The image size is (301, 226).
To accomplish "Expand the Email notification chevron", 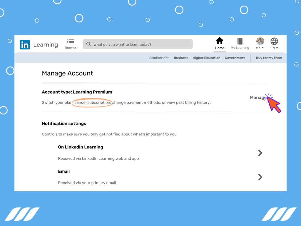I will [x=260, y=177].
